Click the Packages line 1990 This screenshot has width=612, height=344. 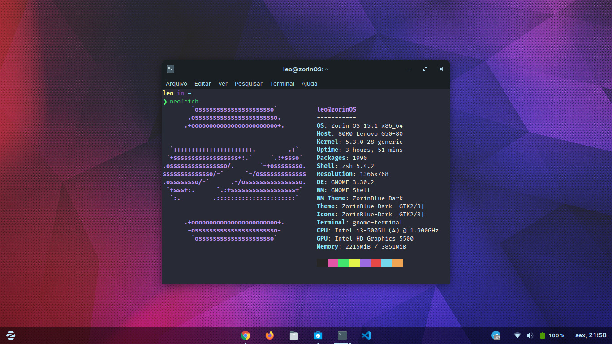pos(342,158)
